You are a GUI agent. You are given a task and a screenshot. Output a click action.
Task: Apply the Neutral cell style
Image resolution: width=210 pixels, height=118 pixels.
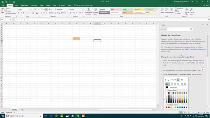[139, 10]
